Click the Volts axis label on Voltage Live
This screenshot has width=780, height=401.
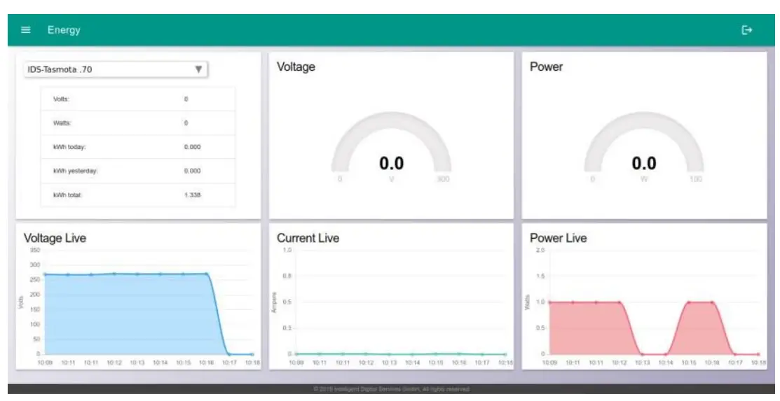(x=21, y=302)
